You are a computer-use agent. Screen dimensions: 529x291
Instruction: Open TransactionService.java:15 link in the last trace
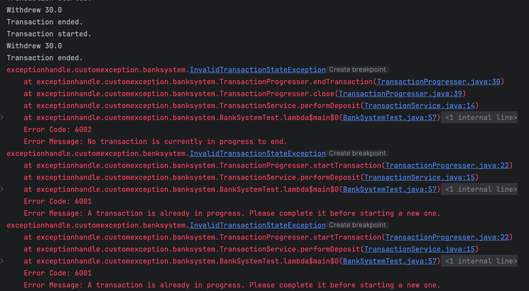point(419,249)
